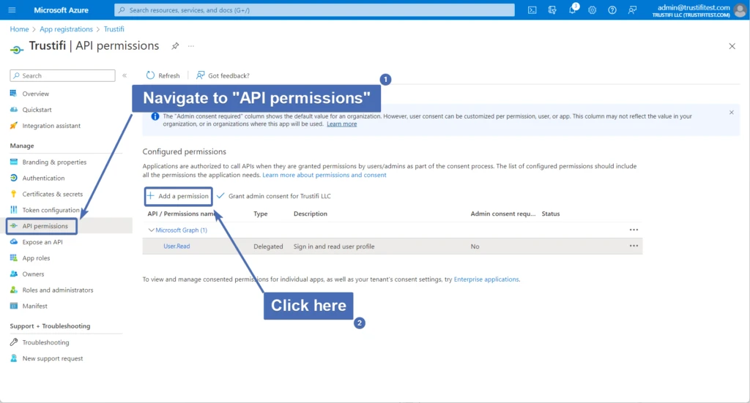Grant admin consent for Trustifi LLC
This screenshot has height=403, width=750.
point(274,196)
